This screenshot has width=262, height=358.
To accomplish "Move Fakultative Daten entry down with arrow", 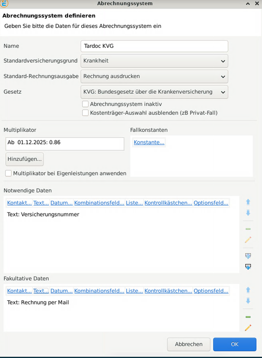I will point(248,301).
